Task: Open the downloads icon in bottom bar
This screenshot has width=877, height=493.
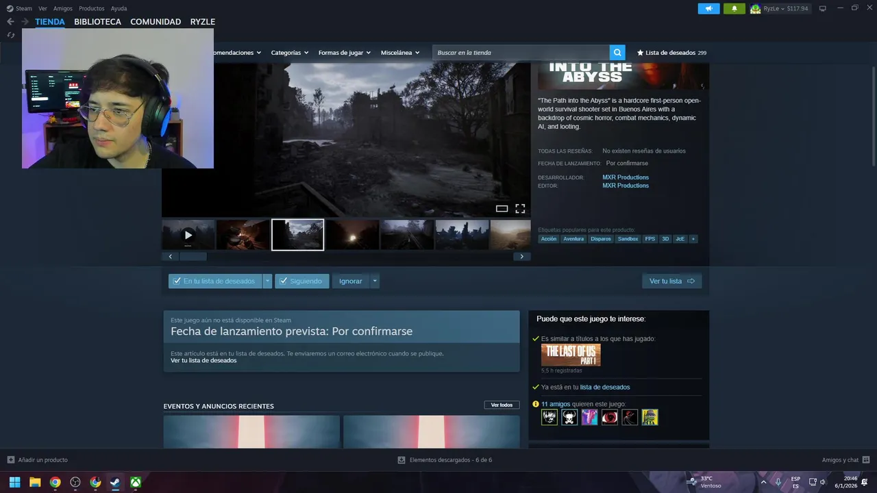Action: click(402, 460)
